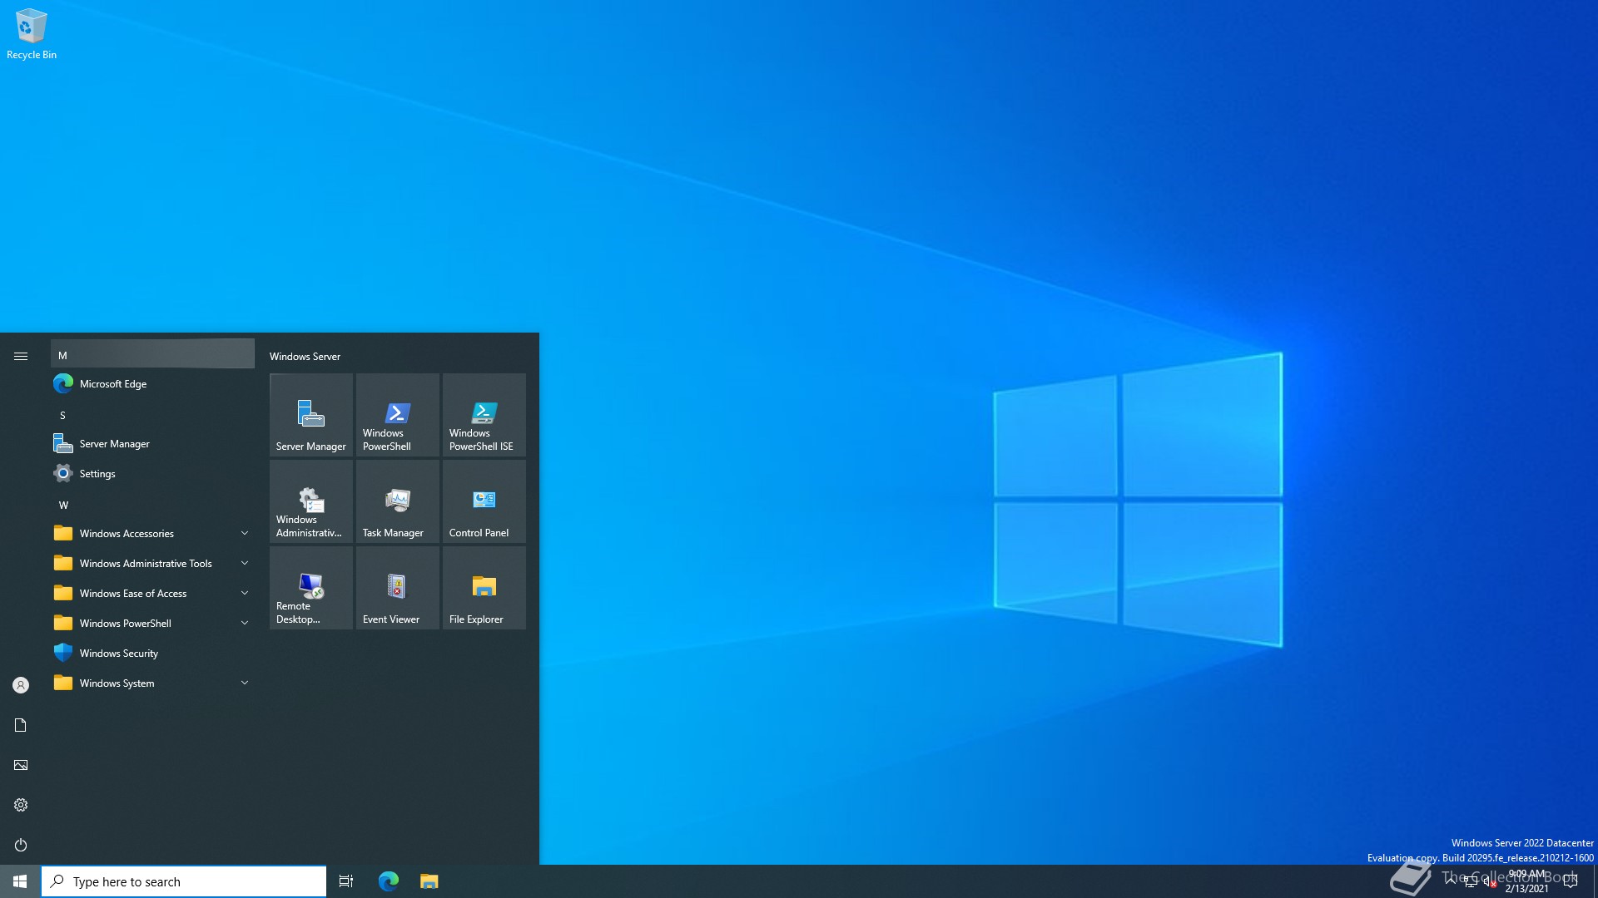Launch the Windows PowerShell tile
Viewport: 1598px width, 898px height.
pos(397,415)
